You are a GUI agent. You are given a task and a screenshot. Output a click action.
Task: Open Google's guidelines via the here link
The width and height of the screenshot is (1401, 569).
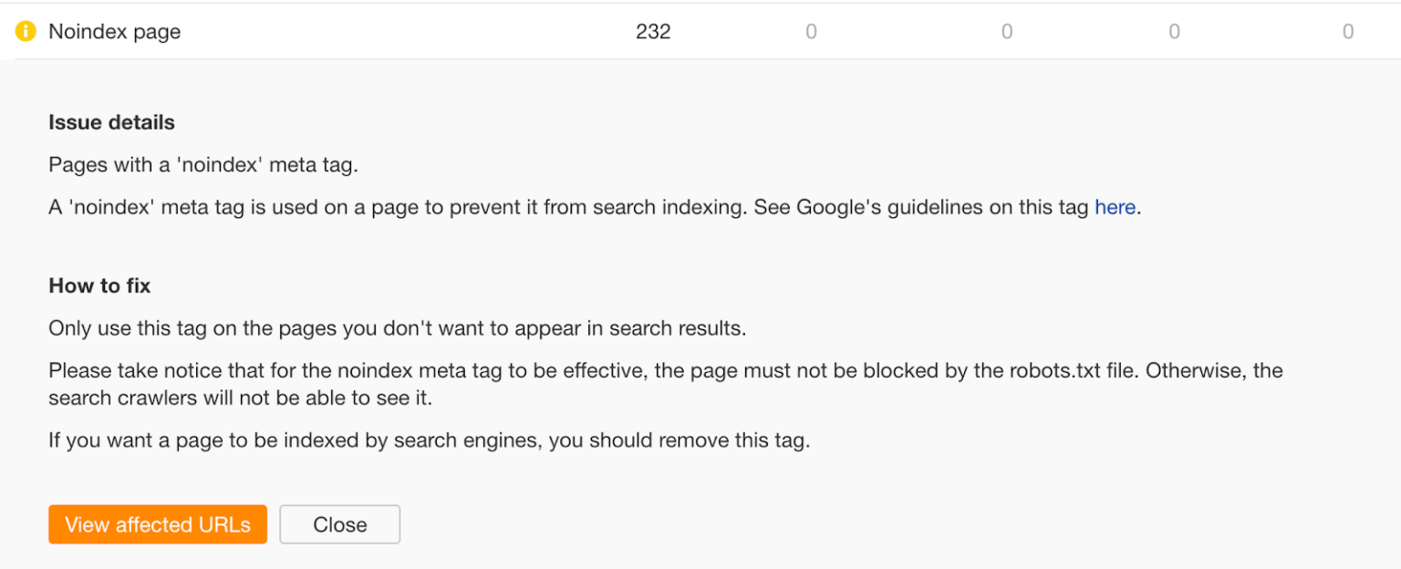[1115, 207]
